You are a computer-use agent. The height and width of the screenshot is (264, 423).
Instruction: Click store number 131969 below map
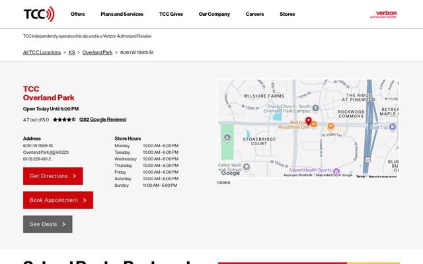223,183
